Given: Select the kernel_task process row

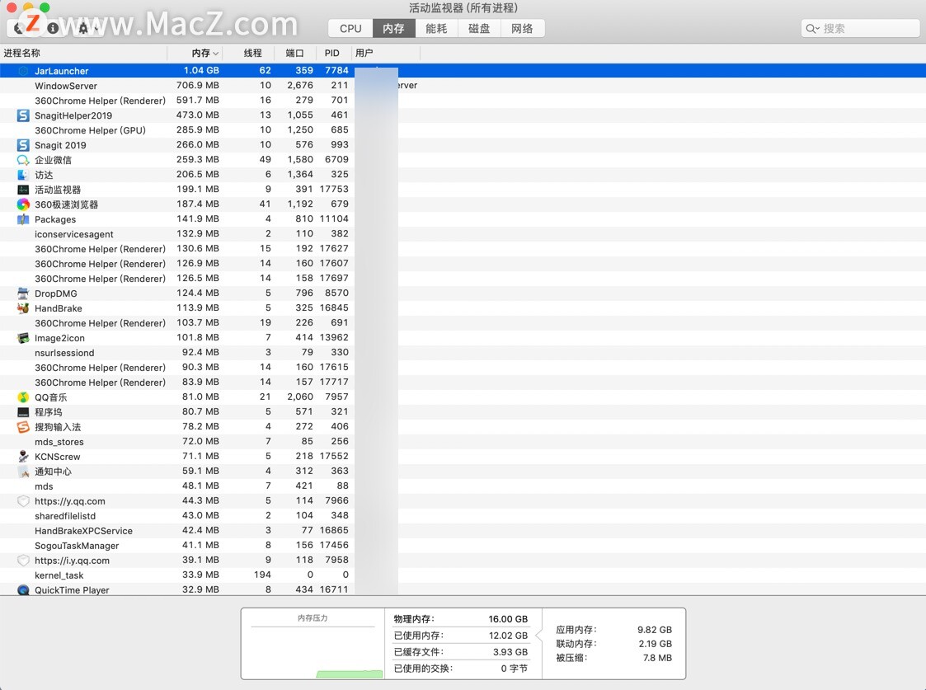Looking at the screenshot, I should pyautogui.click(x=463, y=575).
